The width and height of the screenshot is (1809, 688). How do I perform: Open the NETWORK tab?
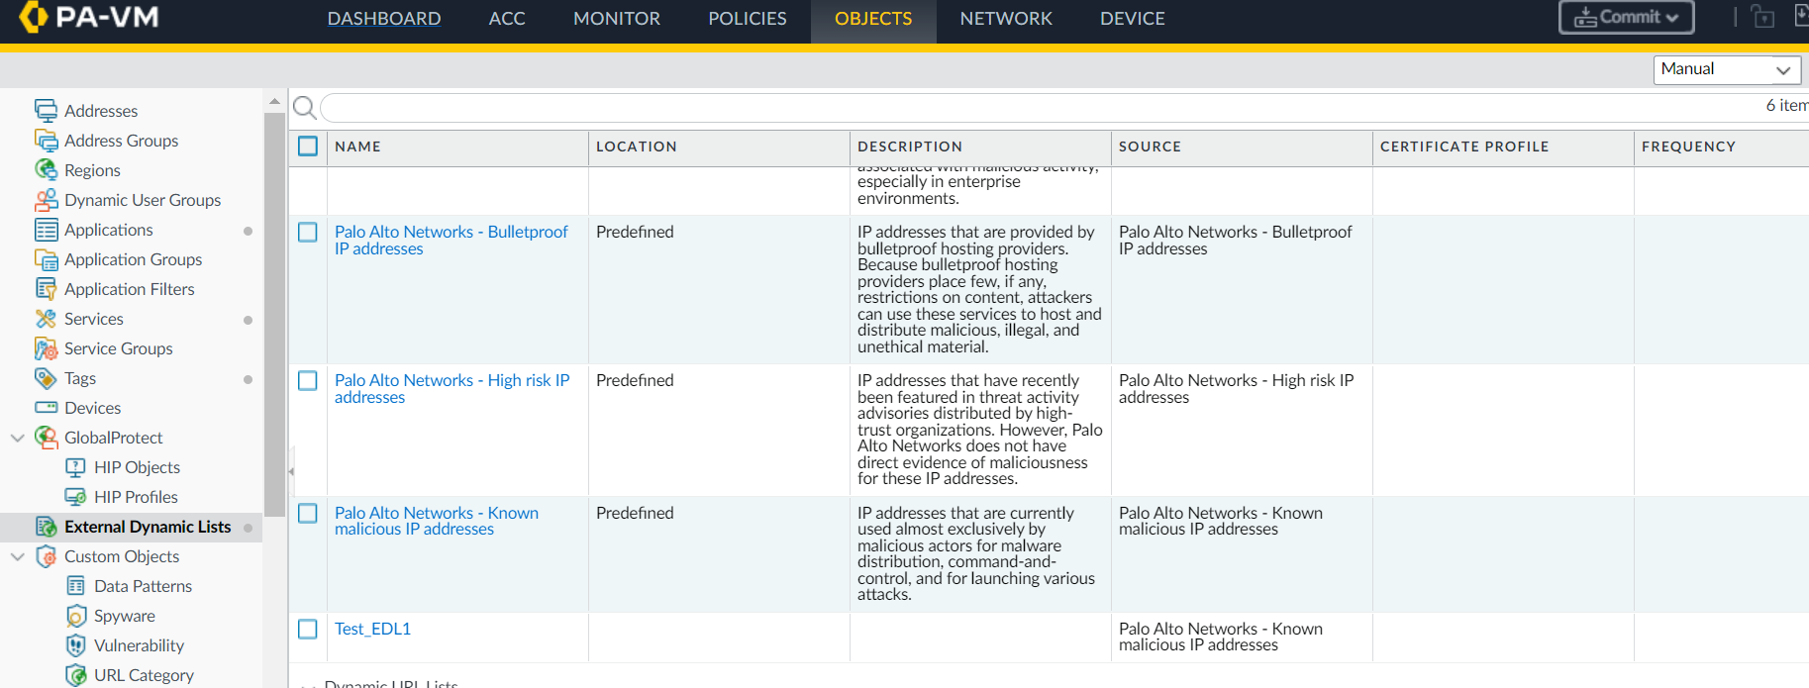click(x=1006, y=19)
